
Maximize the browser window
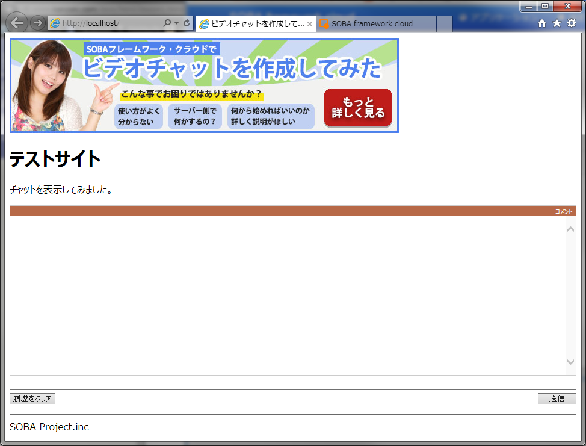point(545,7)
